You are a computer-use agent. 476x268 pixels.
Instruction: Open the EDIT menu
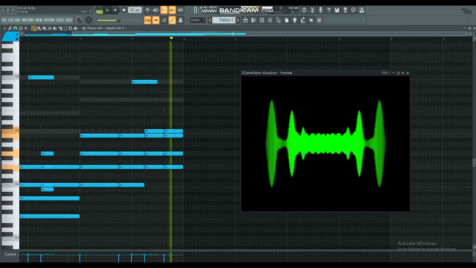[11, 20]
